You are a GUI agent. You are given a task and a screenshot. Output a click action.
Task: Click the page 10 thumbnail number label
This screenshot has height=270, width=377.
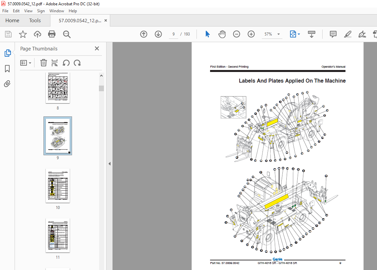pos(58,208)
